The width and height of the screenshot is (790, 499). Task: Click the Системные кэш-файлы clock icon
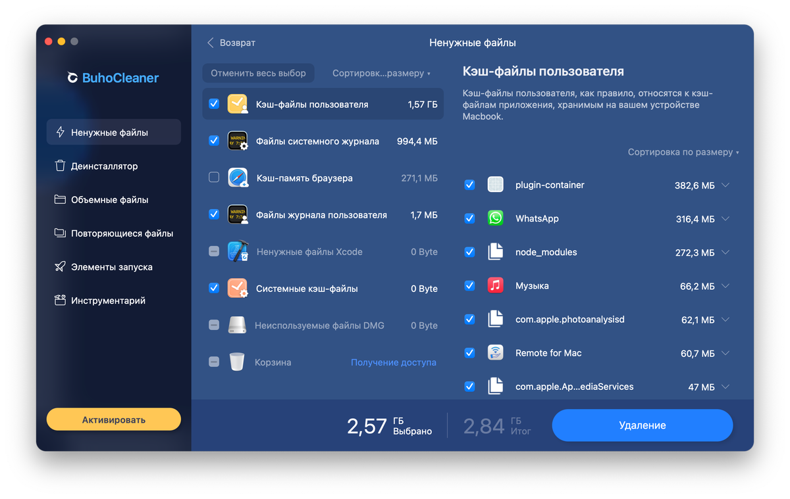(x=238, y=289)
